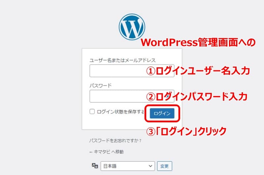The image size is (264, 175).
Task: Enable the ログイン状態を保存する checkbox
Action: click(92, 111)
